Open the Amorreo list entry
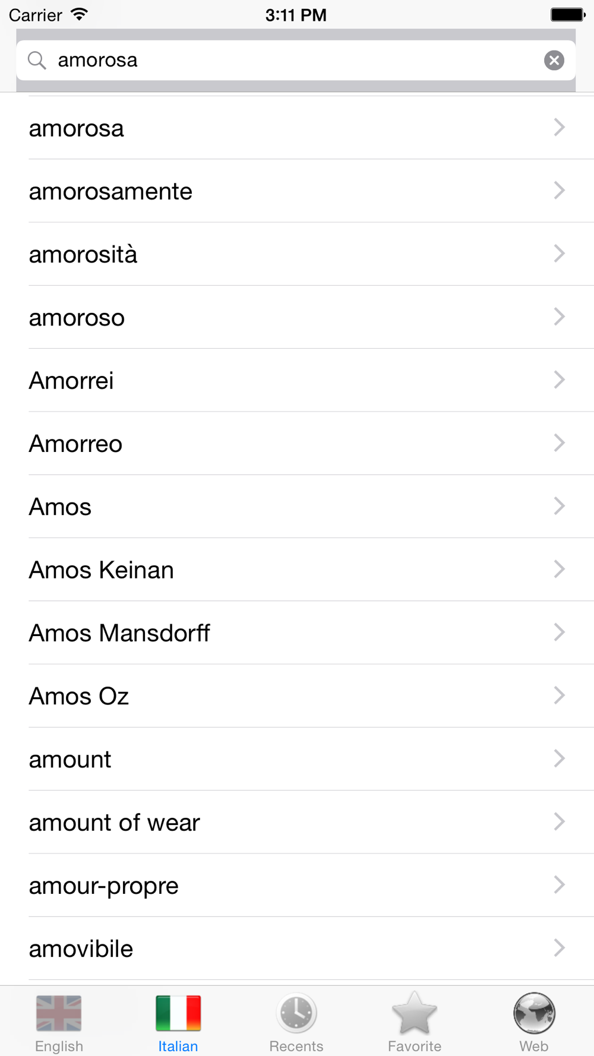Screen dimensions: 594x1056 pos(76,444)
